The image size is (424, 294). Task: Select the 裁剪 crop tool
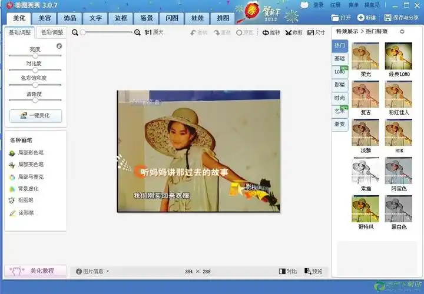click(x=293, y=33)
